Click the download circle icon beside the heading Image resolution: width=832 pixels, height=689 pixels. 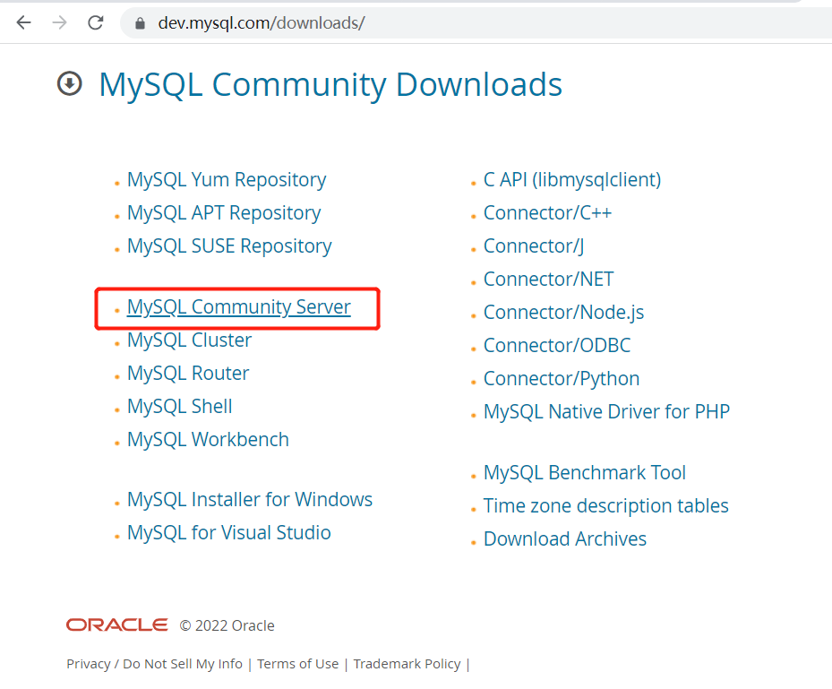click(x=70, y=83)
